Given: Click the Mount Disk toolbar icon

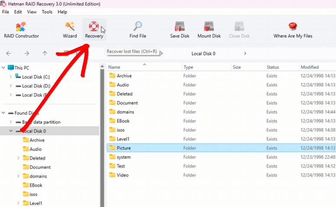Looking at the screenshot, I should [x=209, y=30].
